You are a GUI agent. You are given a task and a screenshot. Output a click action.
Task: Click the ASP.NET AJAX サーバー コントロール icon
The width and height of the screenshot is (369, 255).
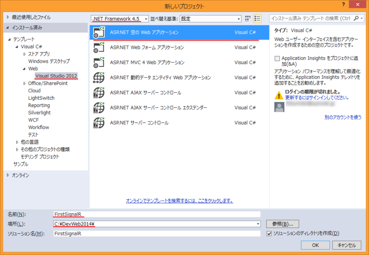99,93
